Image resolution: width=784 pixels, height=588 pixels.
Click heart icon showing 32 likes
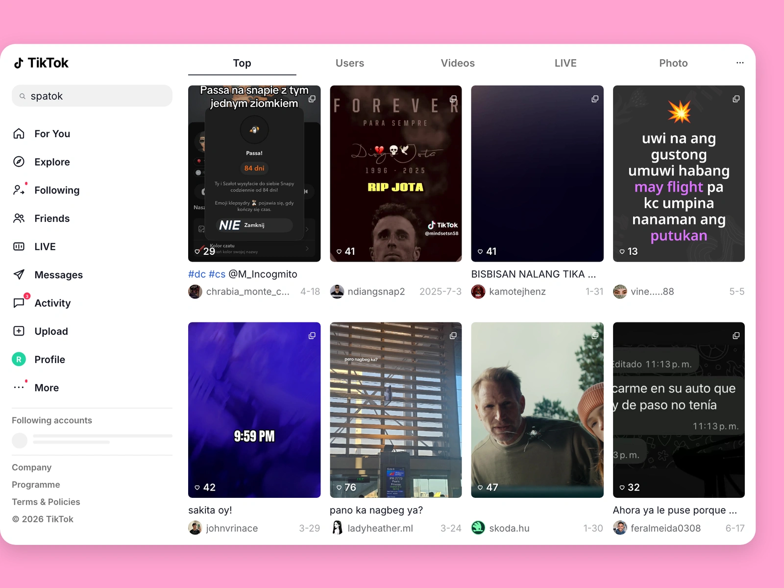click(x=622, y=488)
